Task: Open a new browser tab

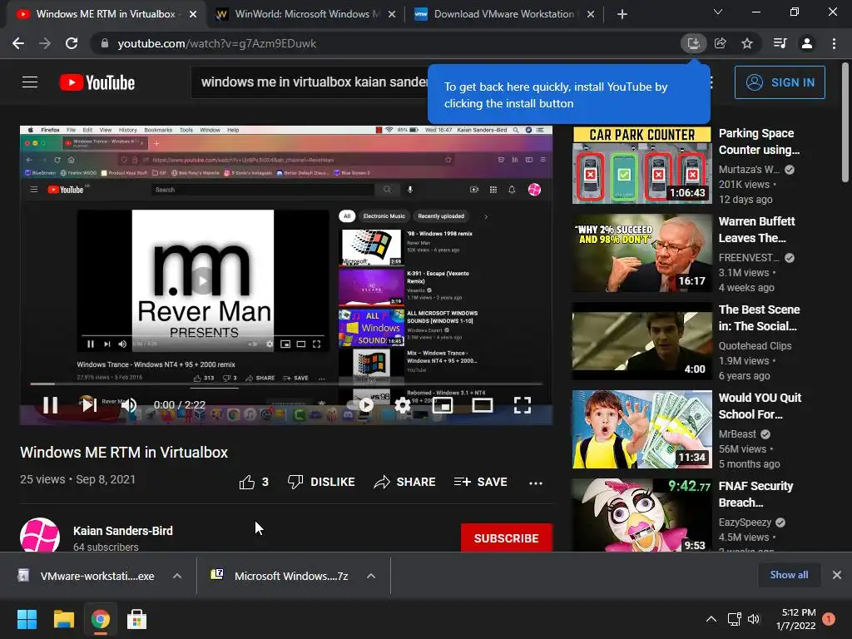Action: coord(622,14)
